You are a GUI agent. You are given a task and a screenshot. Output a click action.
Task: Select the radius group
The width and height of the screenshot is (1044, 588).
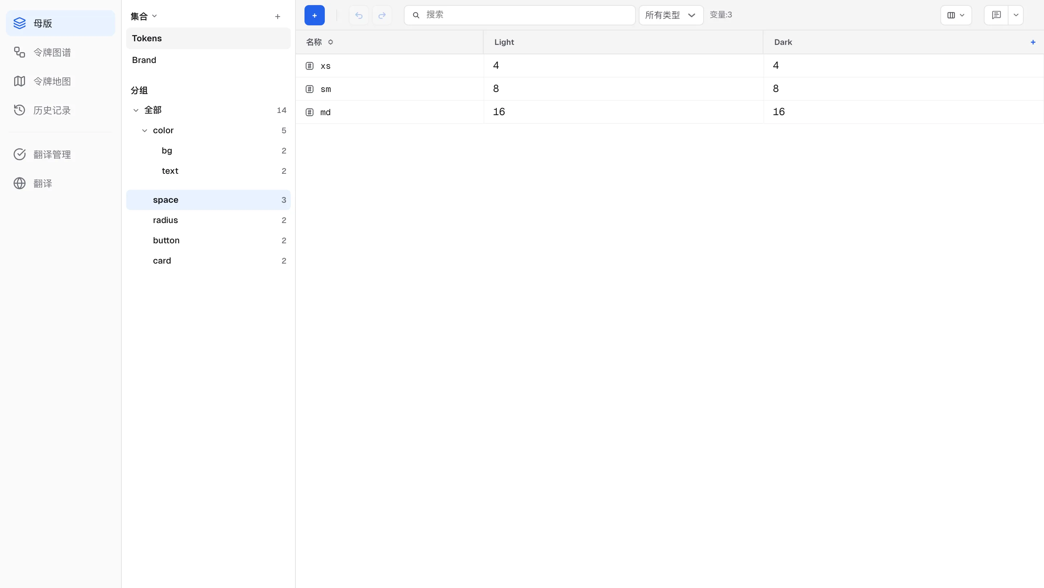coord(208,220)
